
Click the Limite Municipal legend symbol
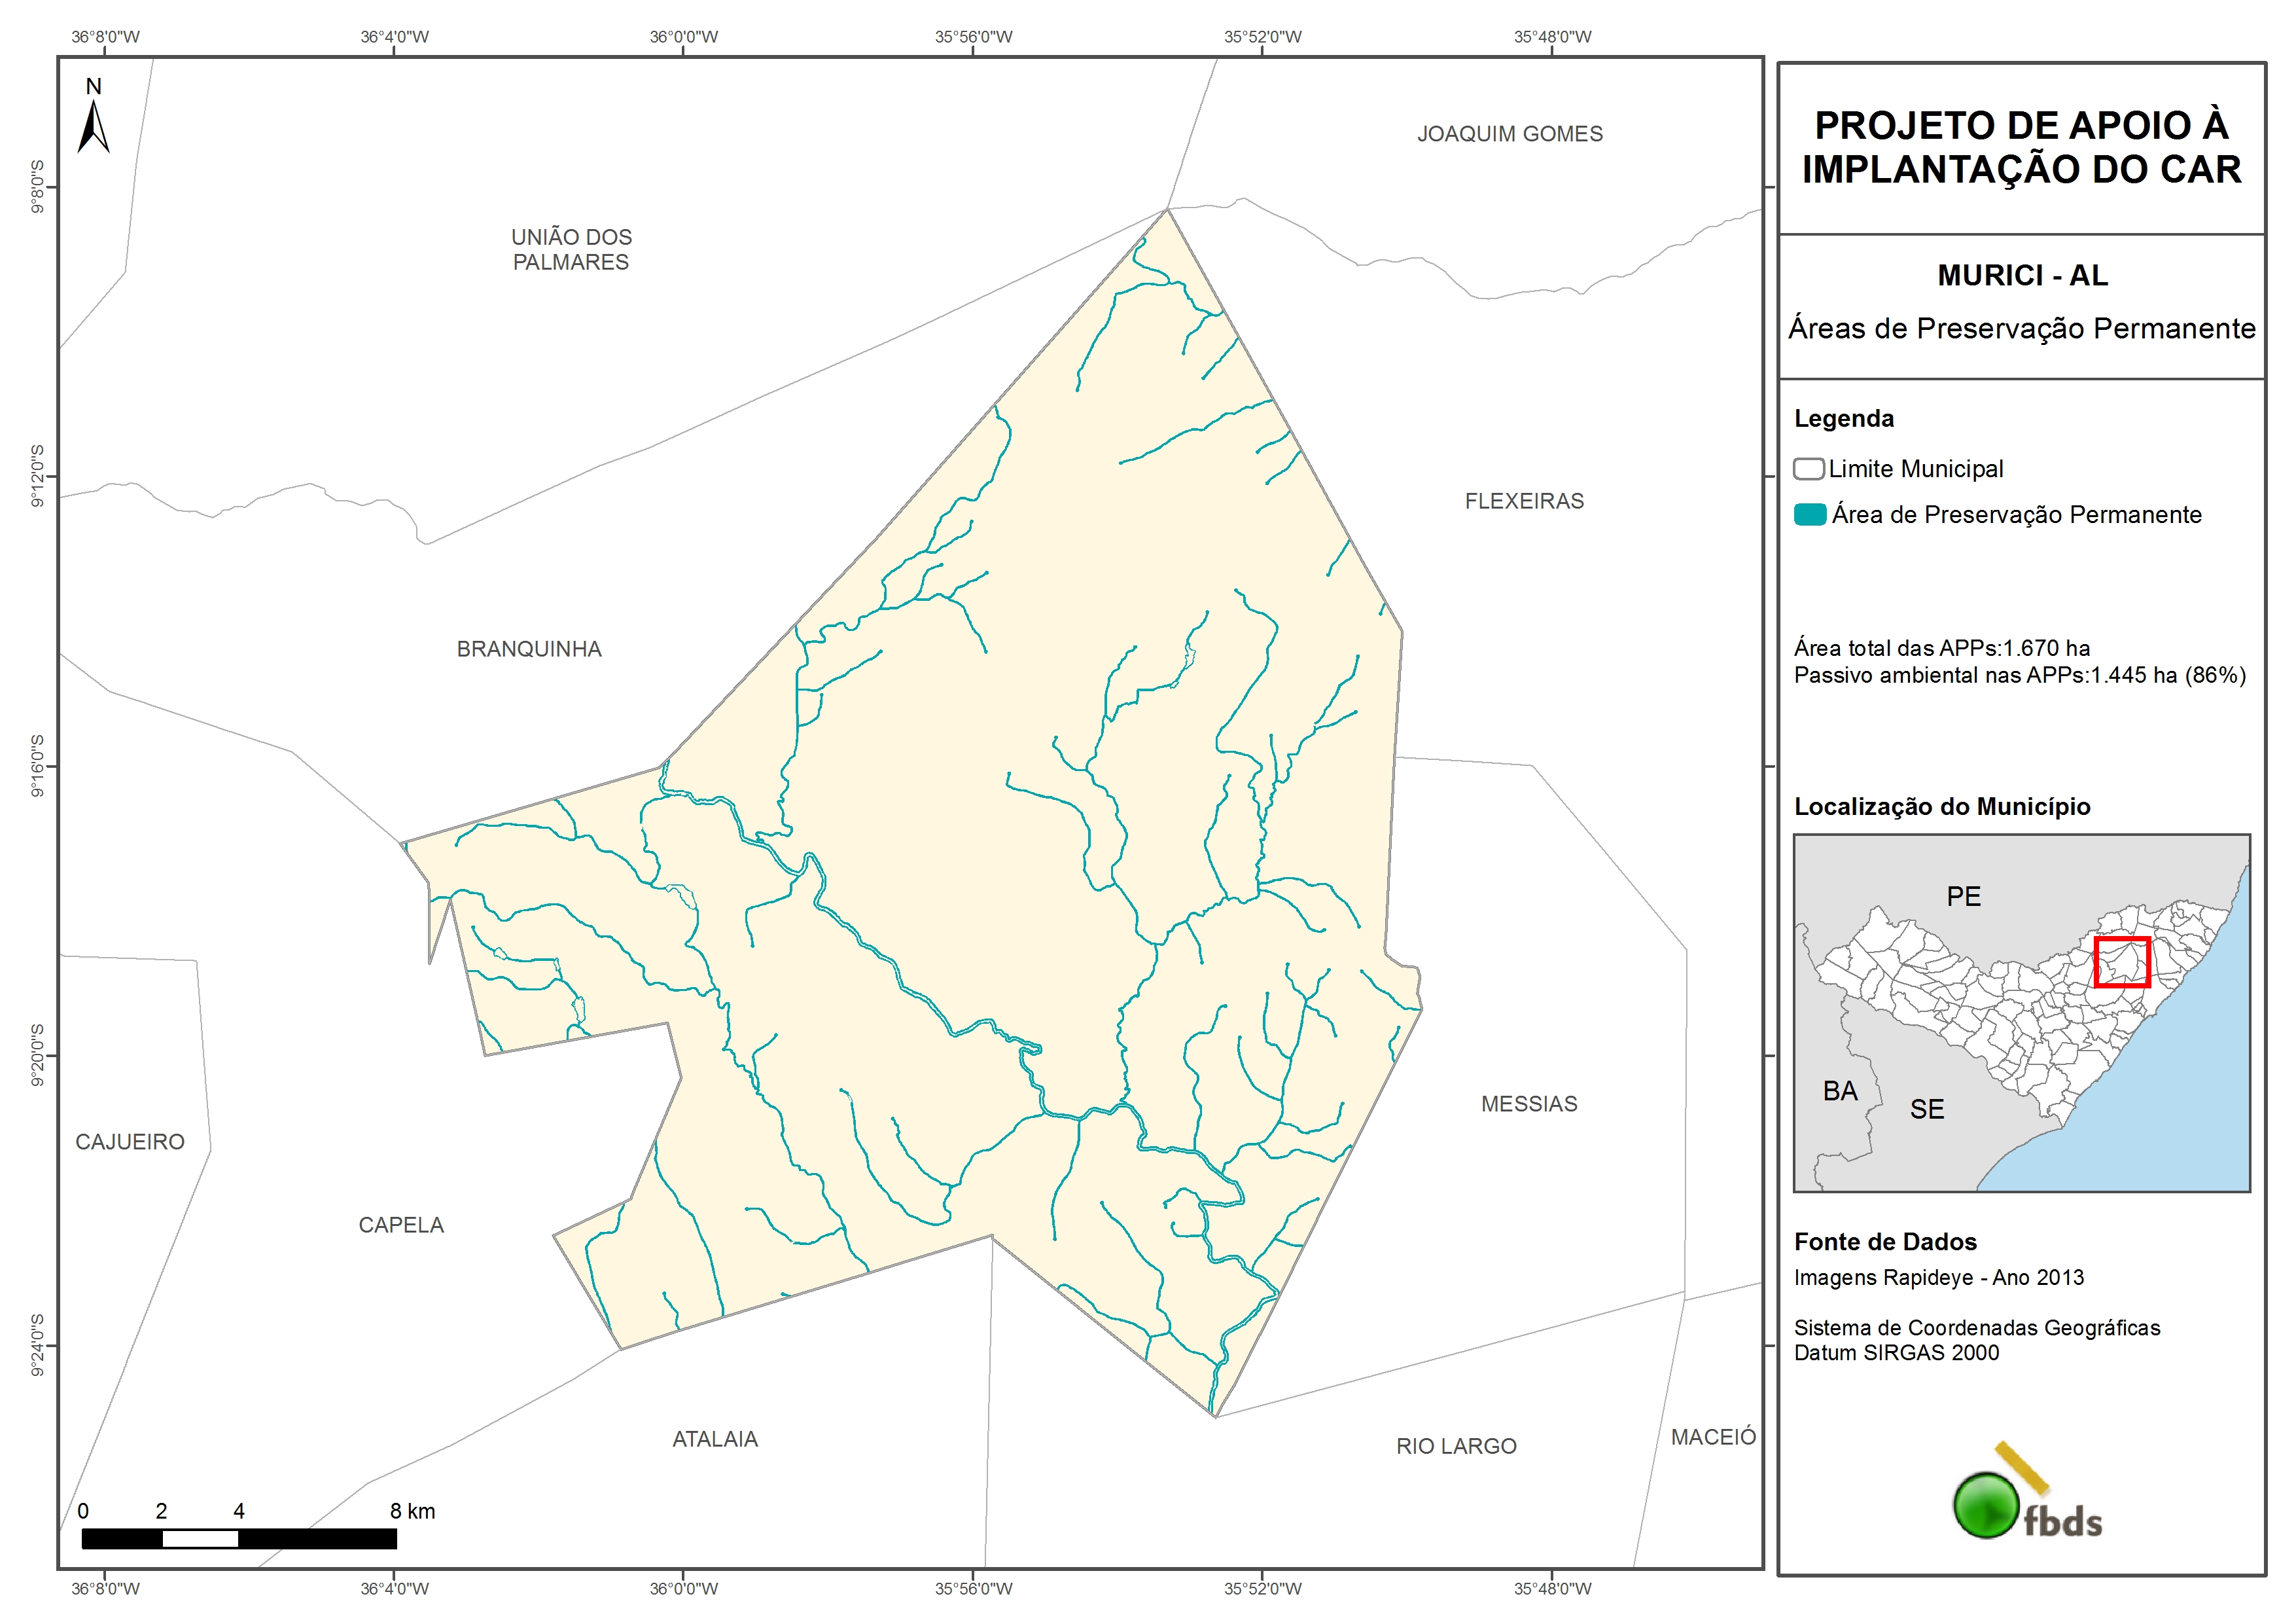(1808, 469)
